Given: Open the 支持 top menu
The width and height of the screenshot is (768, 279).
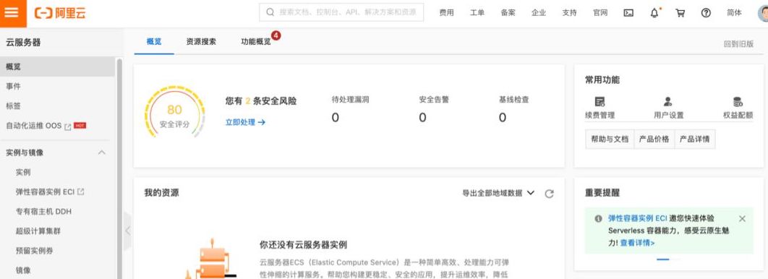Looking at the screenshot, I should point(569,13).
